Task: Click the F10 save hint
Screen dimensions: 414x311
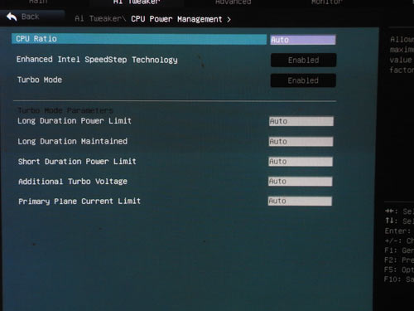Action: tap(399, 279)
